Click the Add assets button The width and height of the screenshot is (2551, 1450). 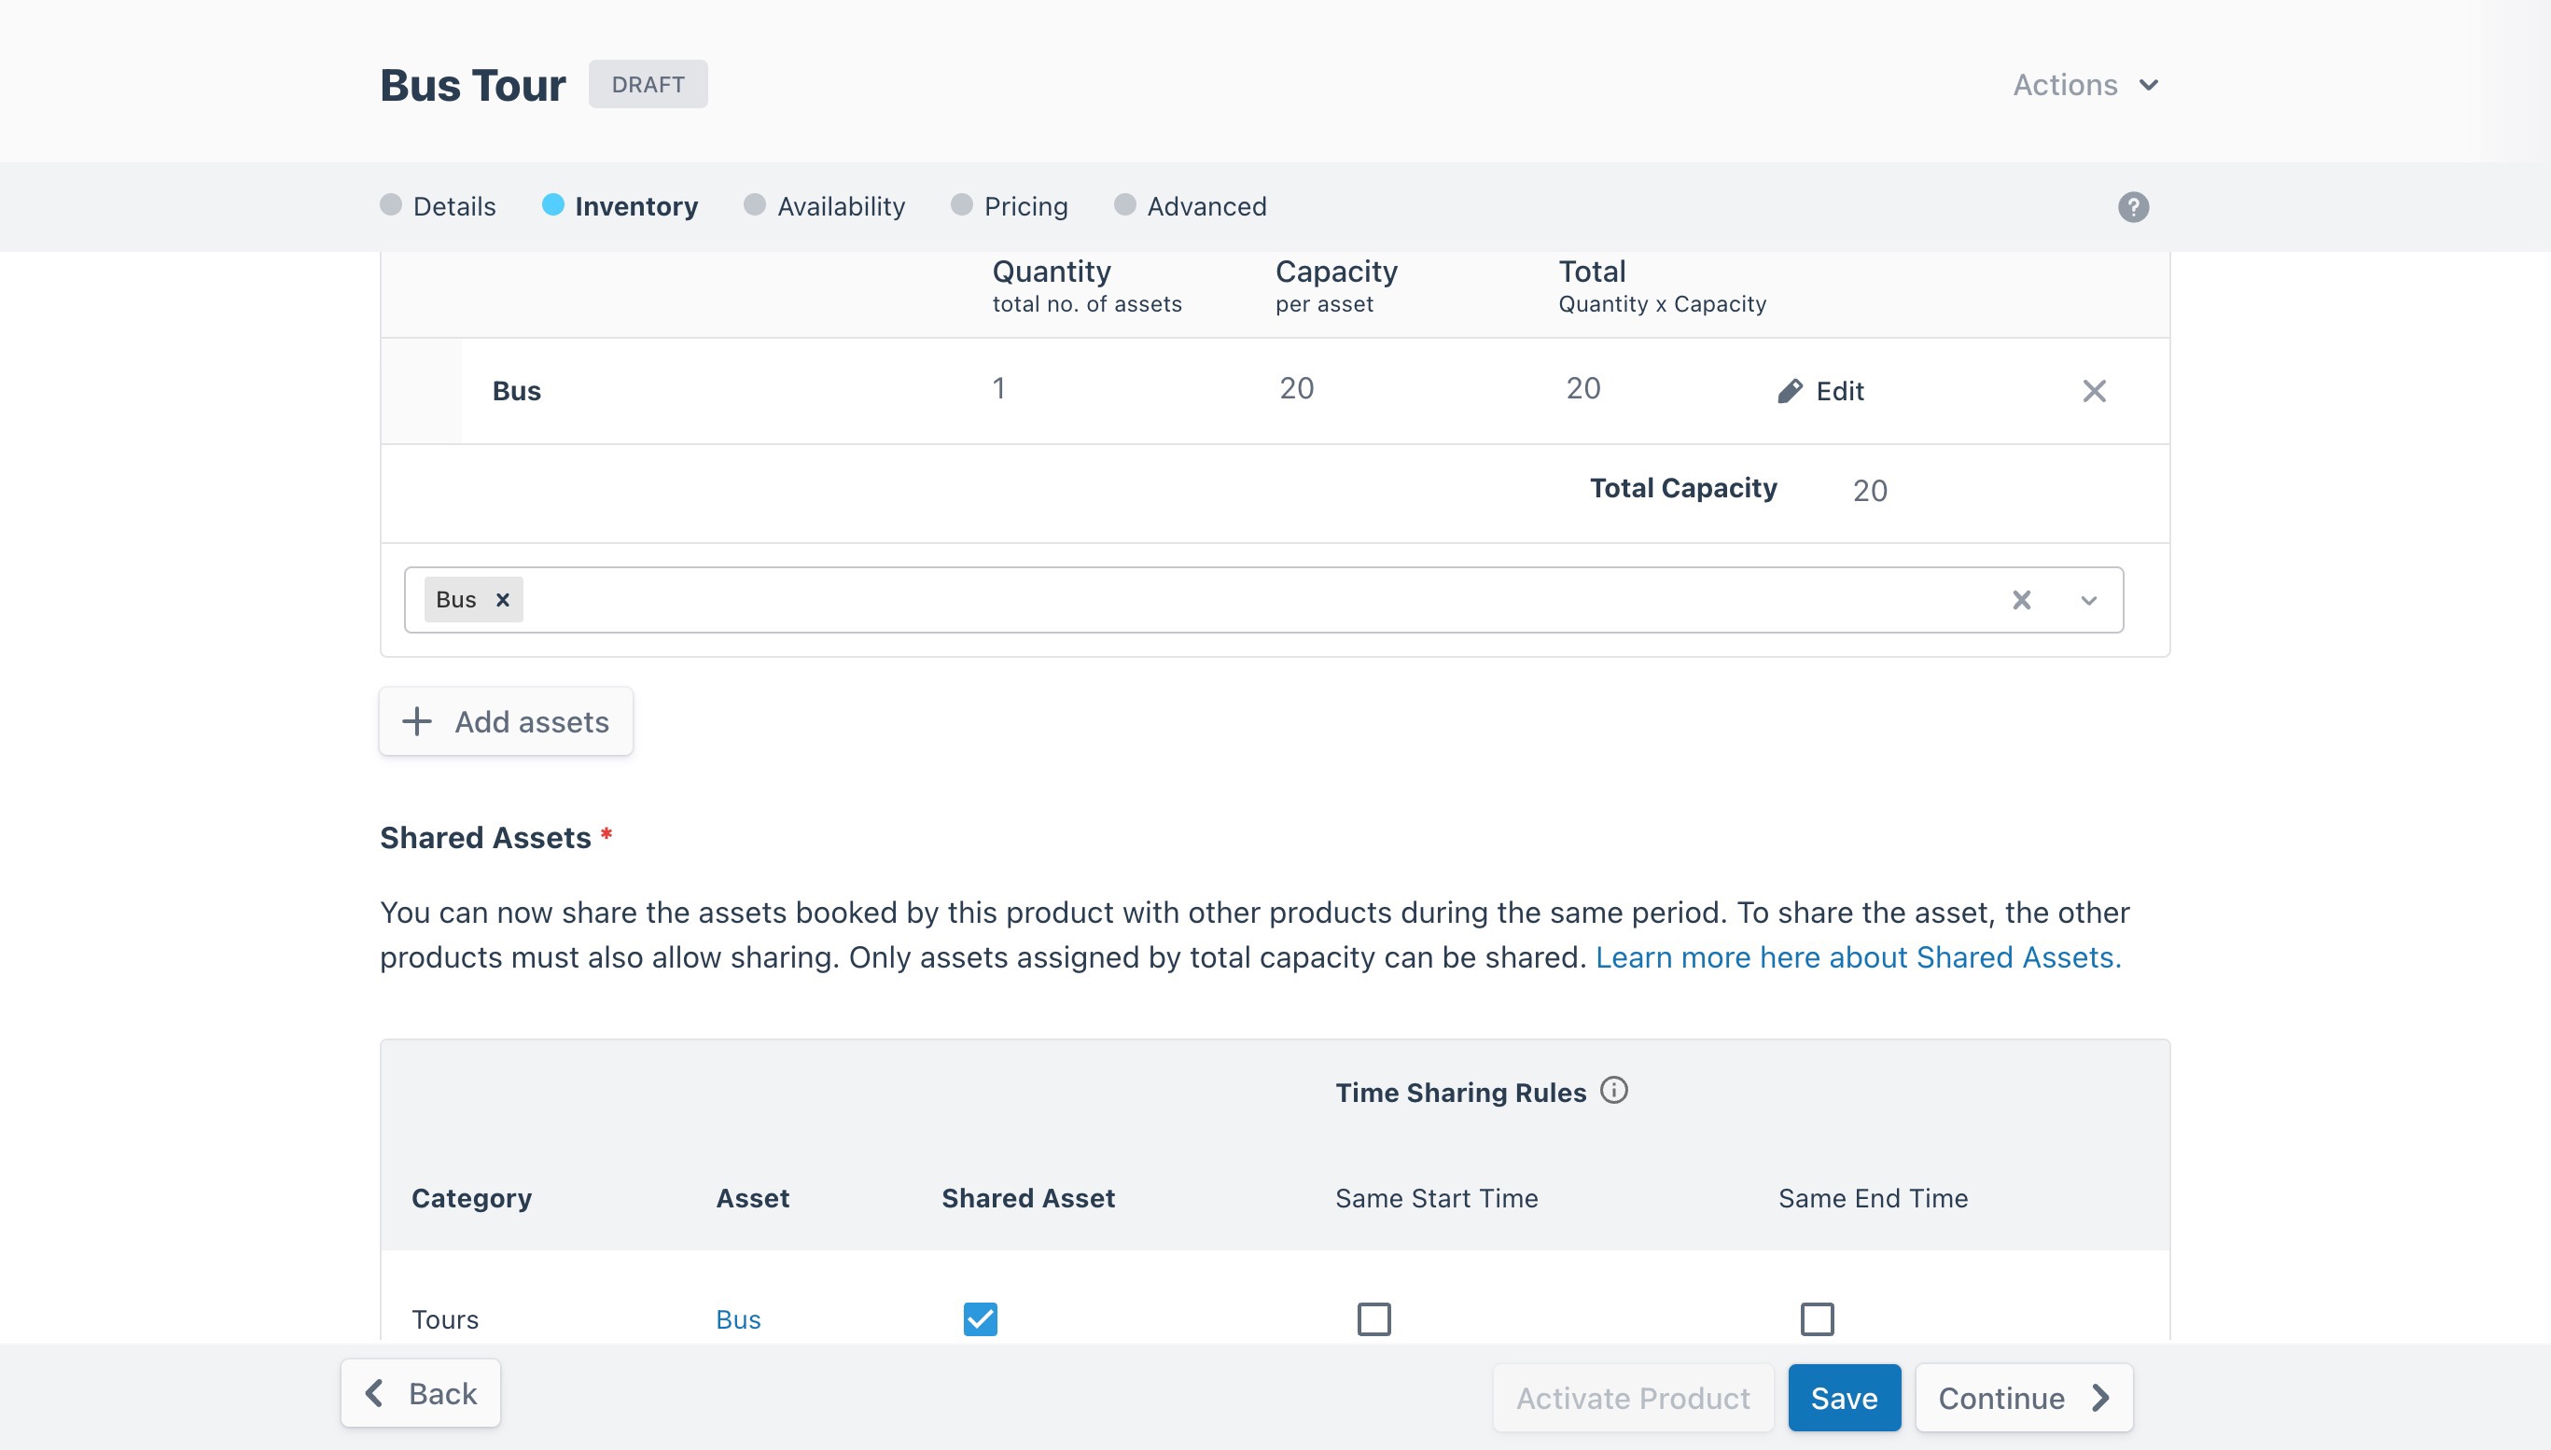coord(506,721)
